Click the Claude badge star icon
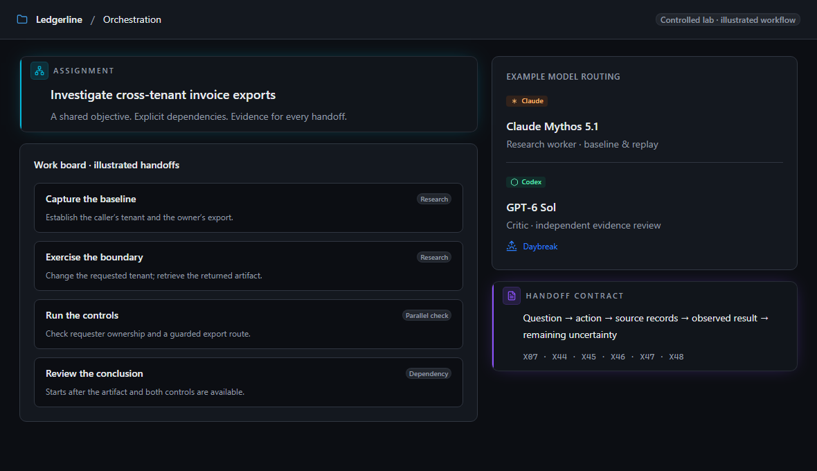Image resolution: width=817 pixels, height=471 pixels. [x=514, y=101]
